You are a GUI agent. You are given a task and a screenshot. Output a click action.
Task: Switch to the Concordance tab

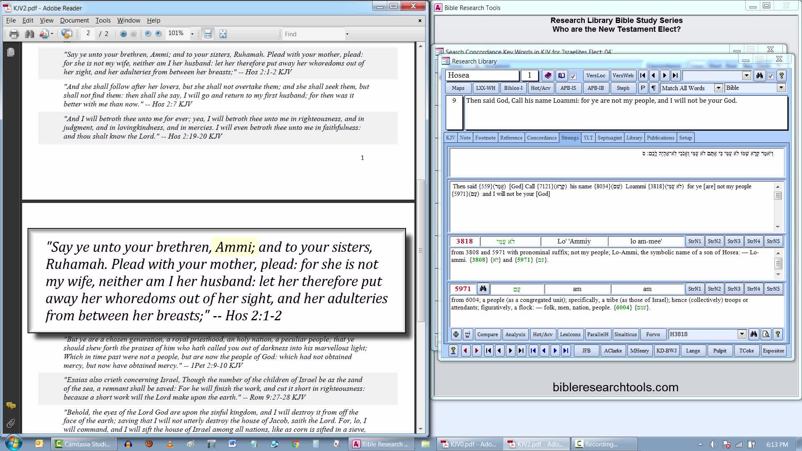coord(541,138)
